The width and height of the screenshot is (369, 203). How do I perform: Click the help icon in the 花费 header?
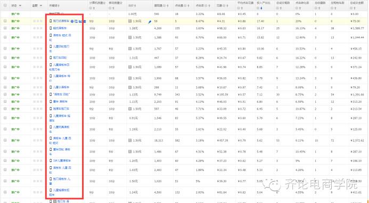pyautogui.click(x=225, y=5)
